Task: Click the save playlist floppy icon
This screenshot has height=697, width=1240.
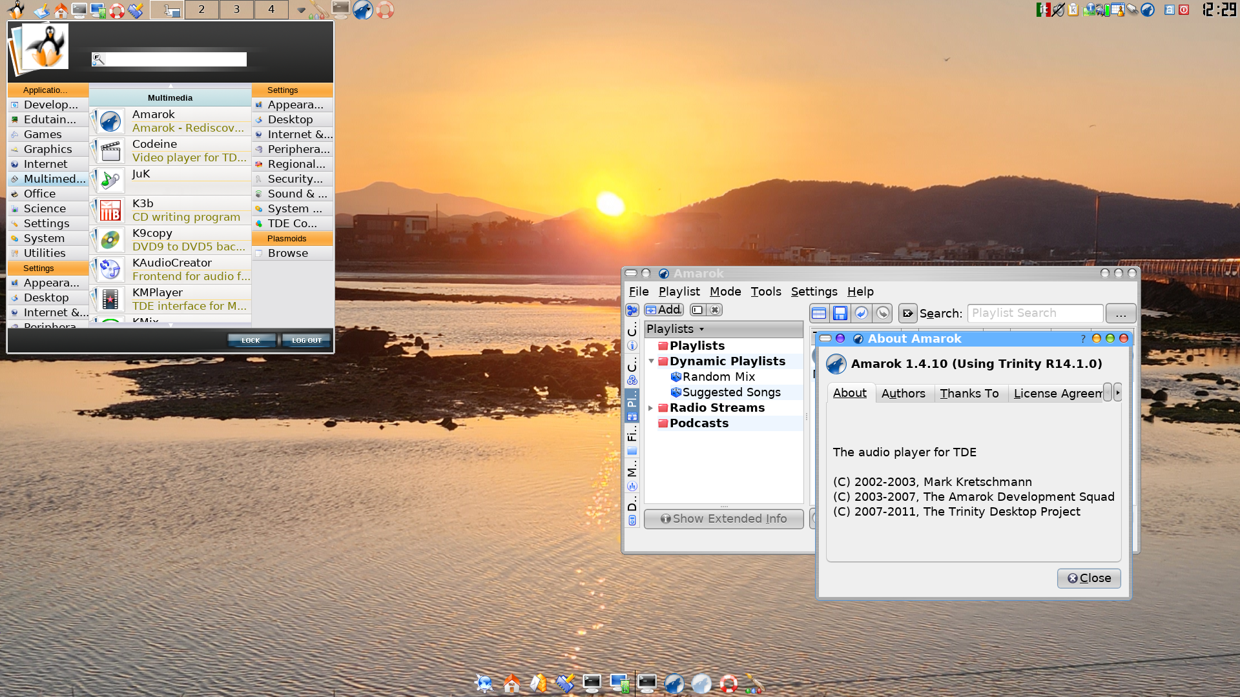Action: coord(840,314)
